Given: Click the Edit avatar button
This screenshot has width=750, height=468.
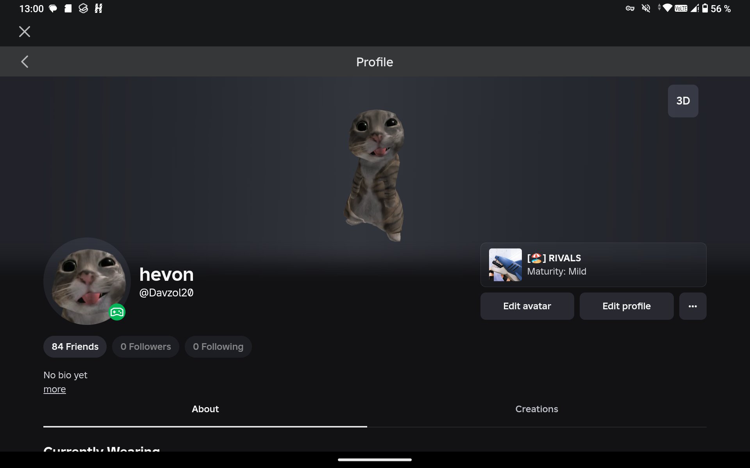Looking at the screenshot, I should point(527,306).
